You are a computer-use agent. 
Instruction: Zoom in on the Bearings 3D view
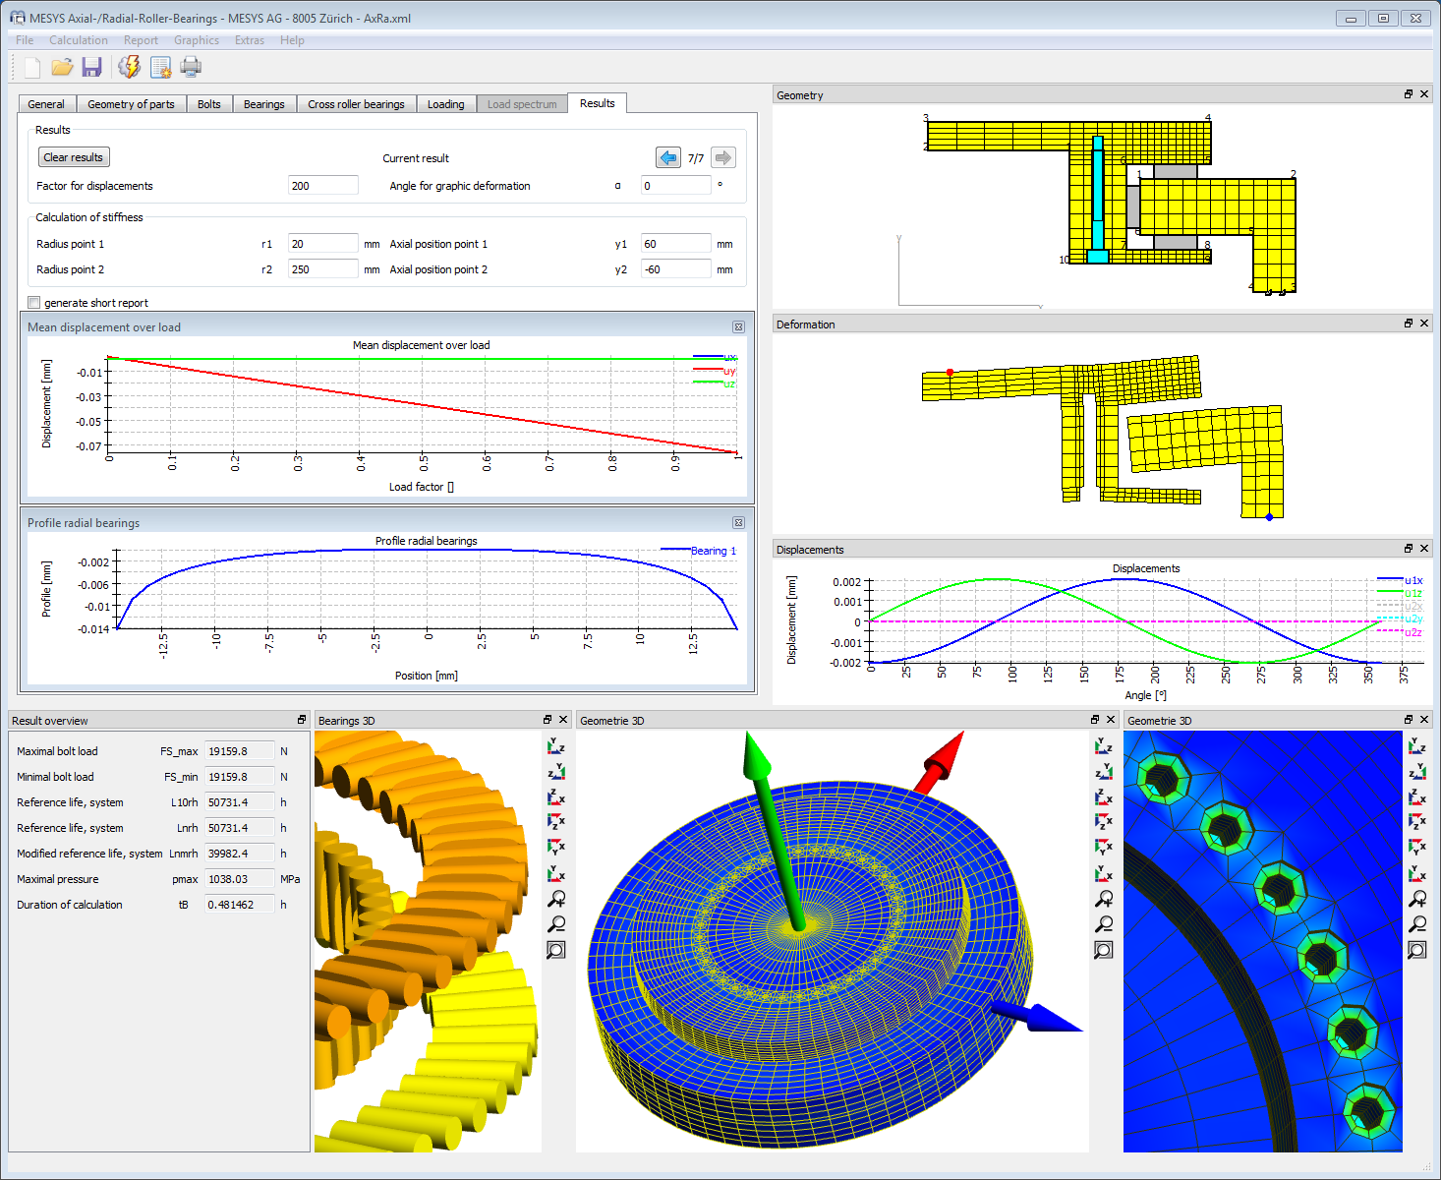(556, 899)
